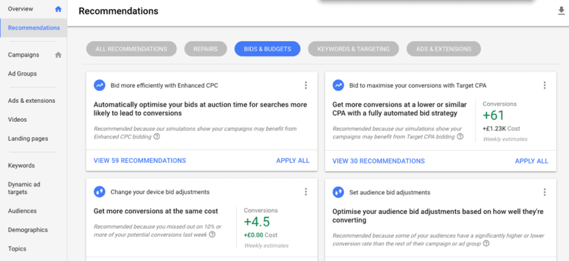Screen dimensions: 569x261
Task: Click home icon next to Overview
Action: click(x=58, y=9)
